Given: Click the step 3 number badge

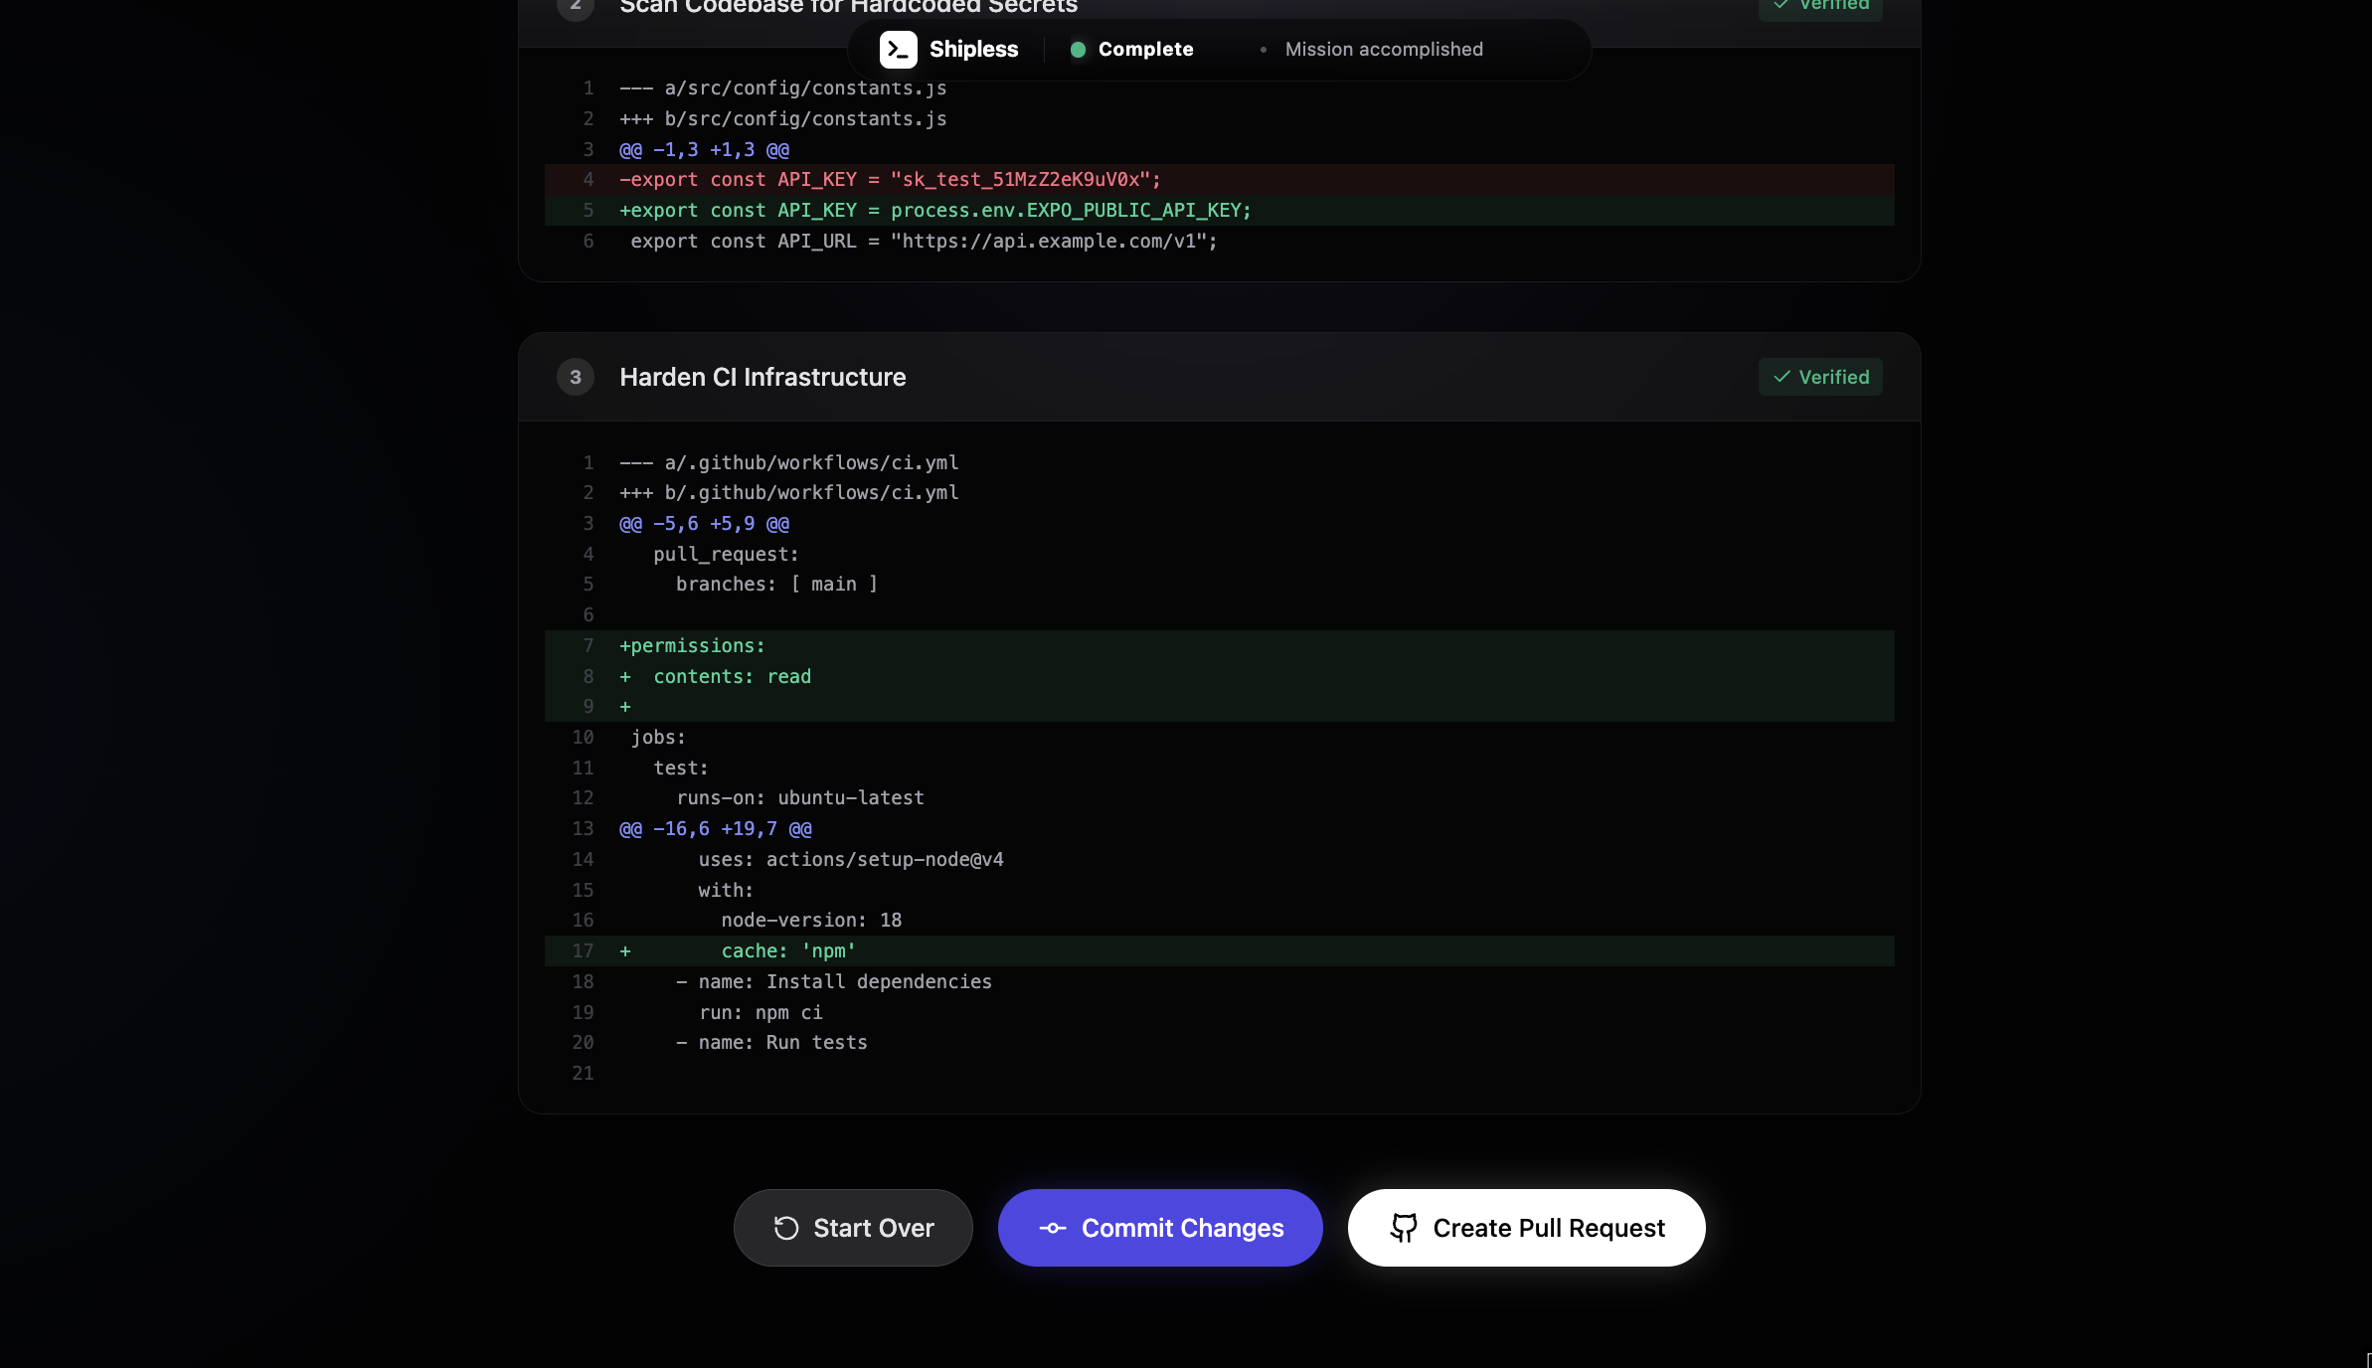Looking at the screenshot, I should (x=576, y=377).
